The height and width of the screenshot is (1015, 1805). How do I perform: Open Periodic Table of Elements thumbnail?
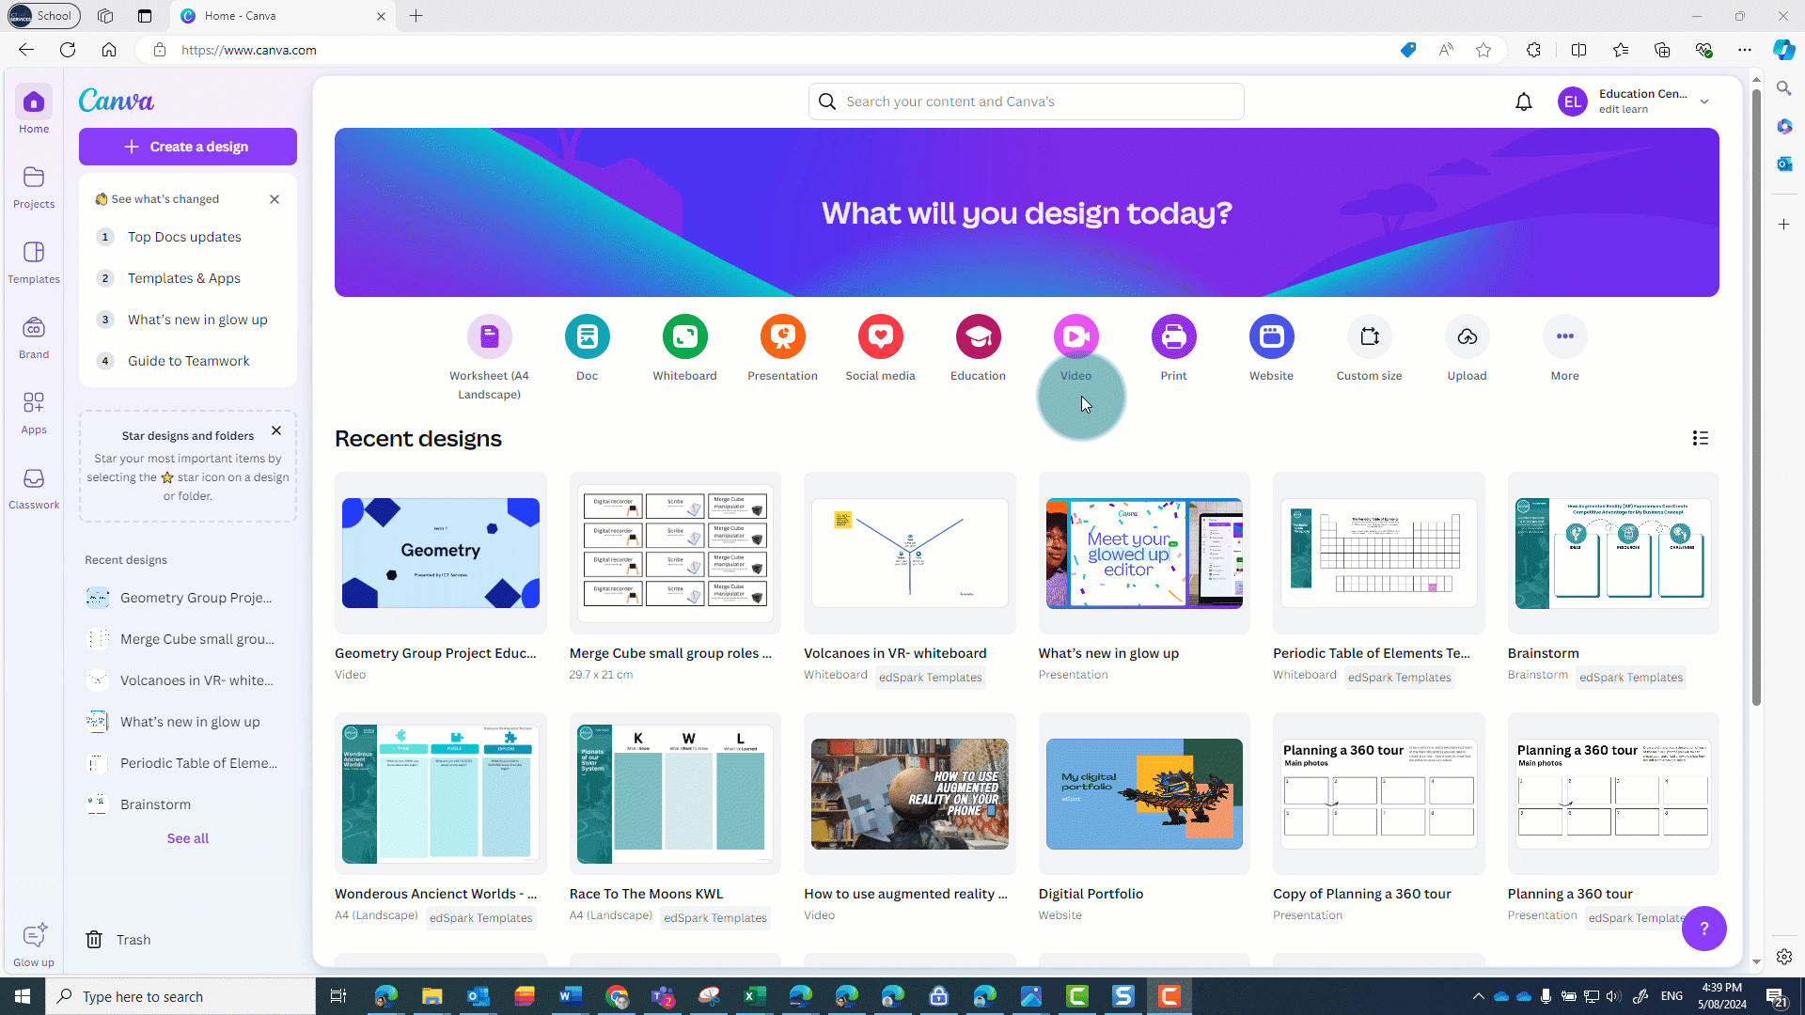point(1379,553)
